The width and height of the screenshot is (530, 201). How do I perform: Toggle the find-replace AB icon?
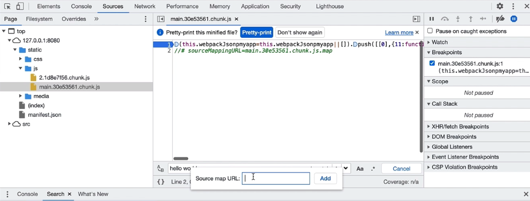pos(161,169)
